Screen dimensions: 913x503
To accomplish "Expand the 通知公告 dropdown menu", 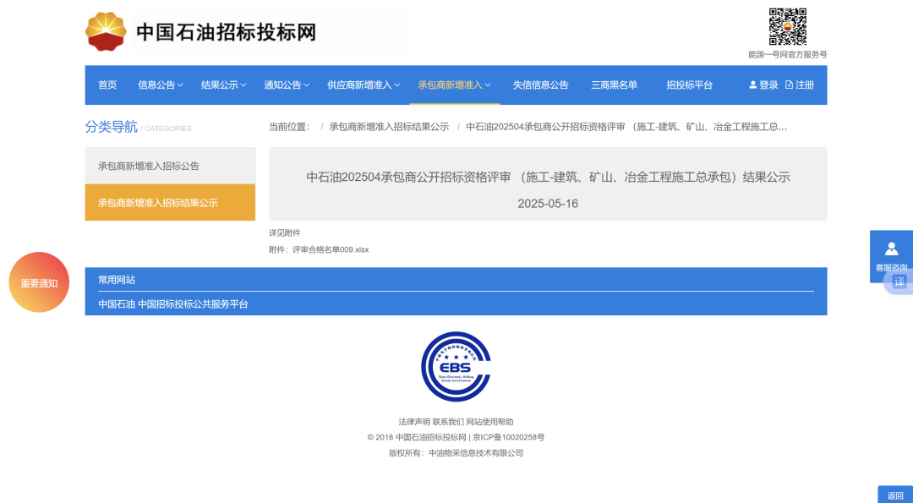I will 287,85.
